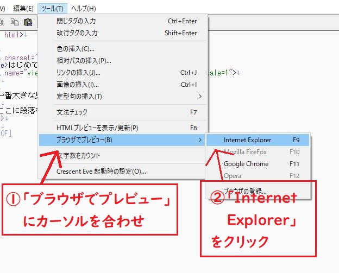339x273 pixels.
Task: Expand ブラウザでプレビュー(B) submenu
Action: [x=85, y=140]
